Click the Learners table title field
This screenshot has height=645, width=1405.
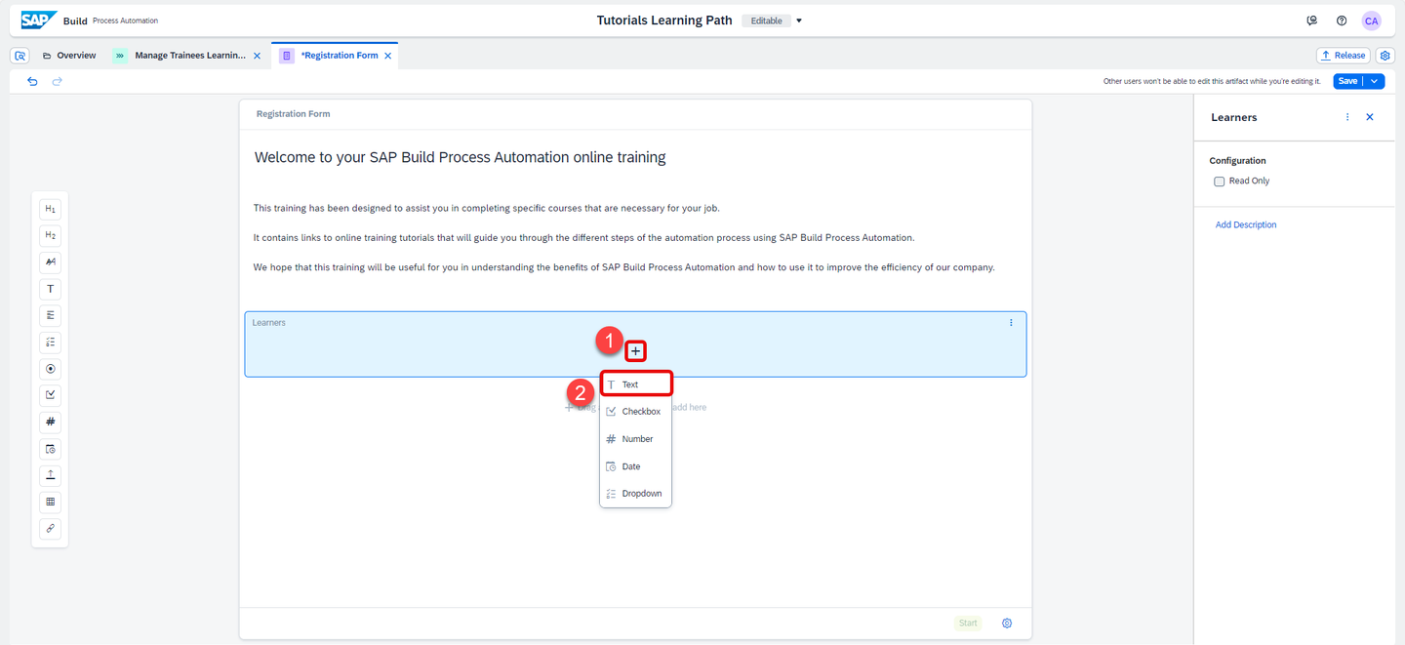[x=269, y=323]
